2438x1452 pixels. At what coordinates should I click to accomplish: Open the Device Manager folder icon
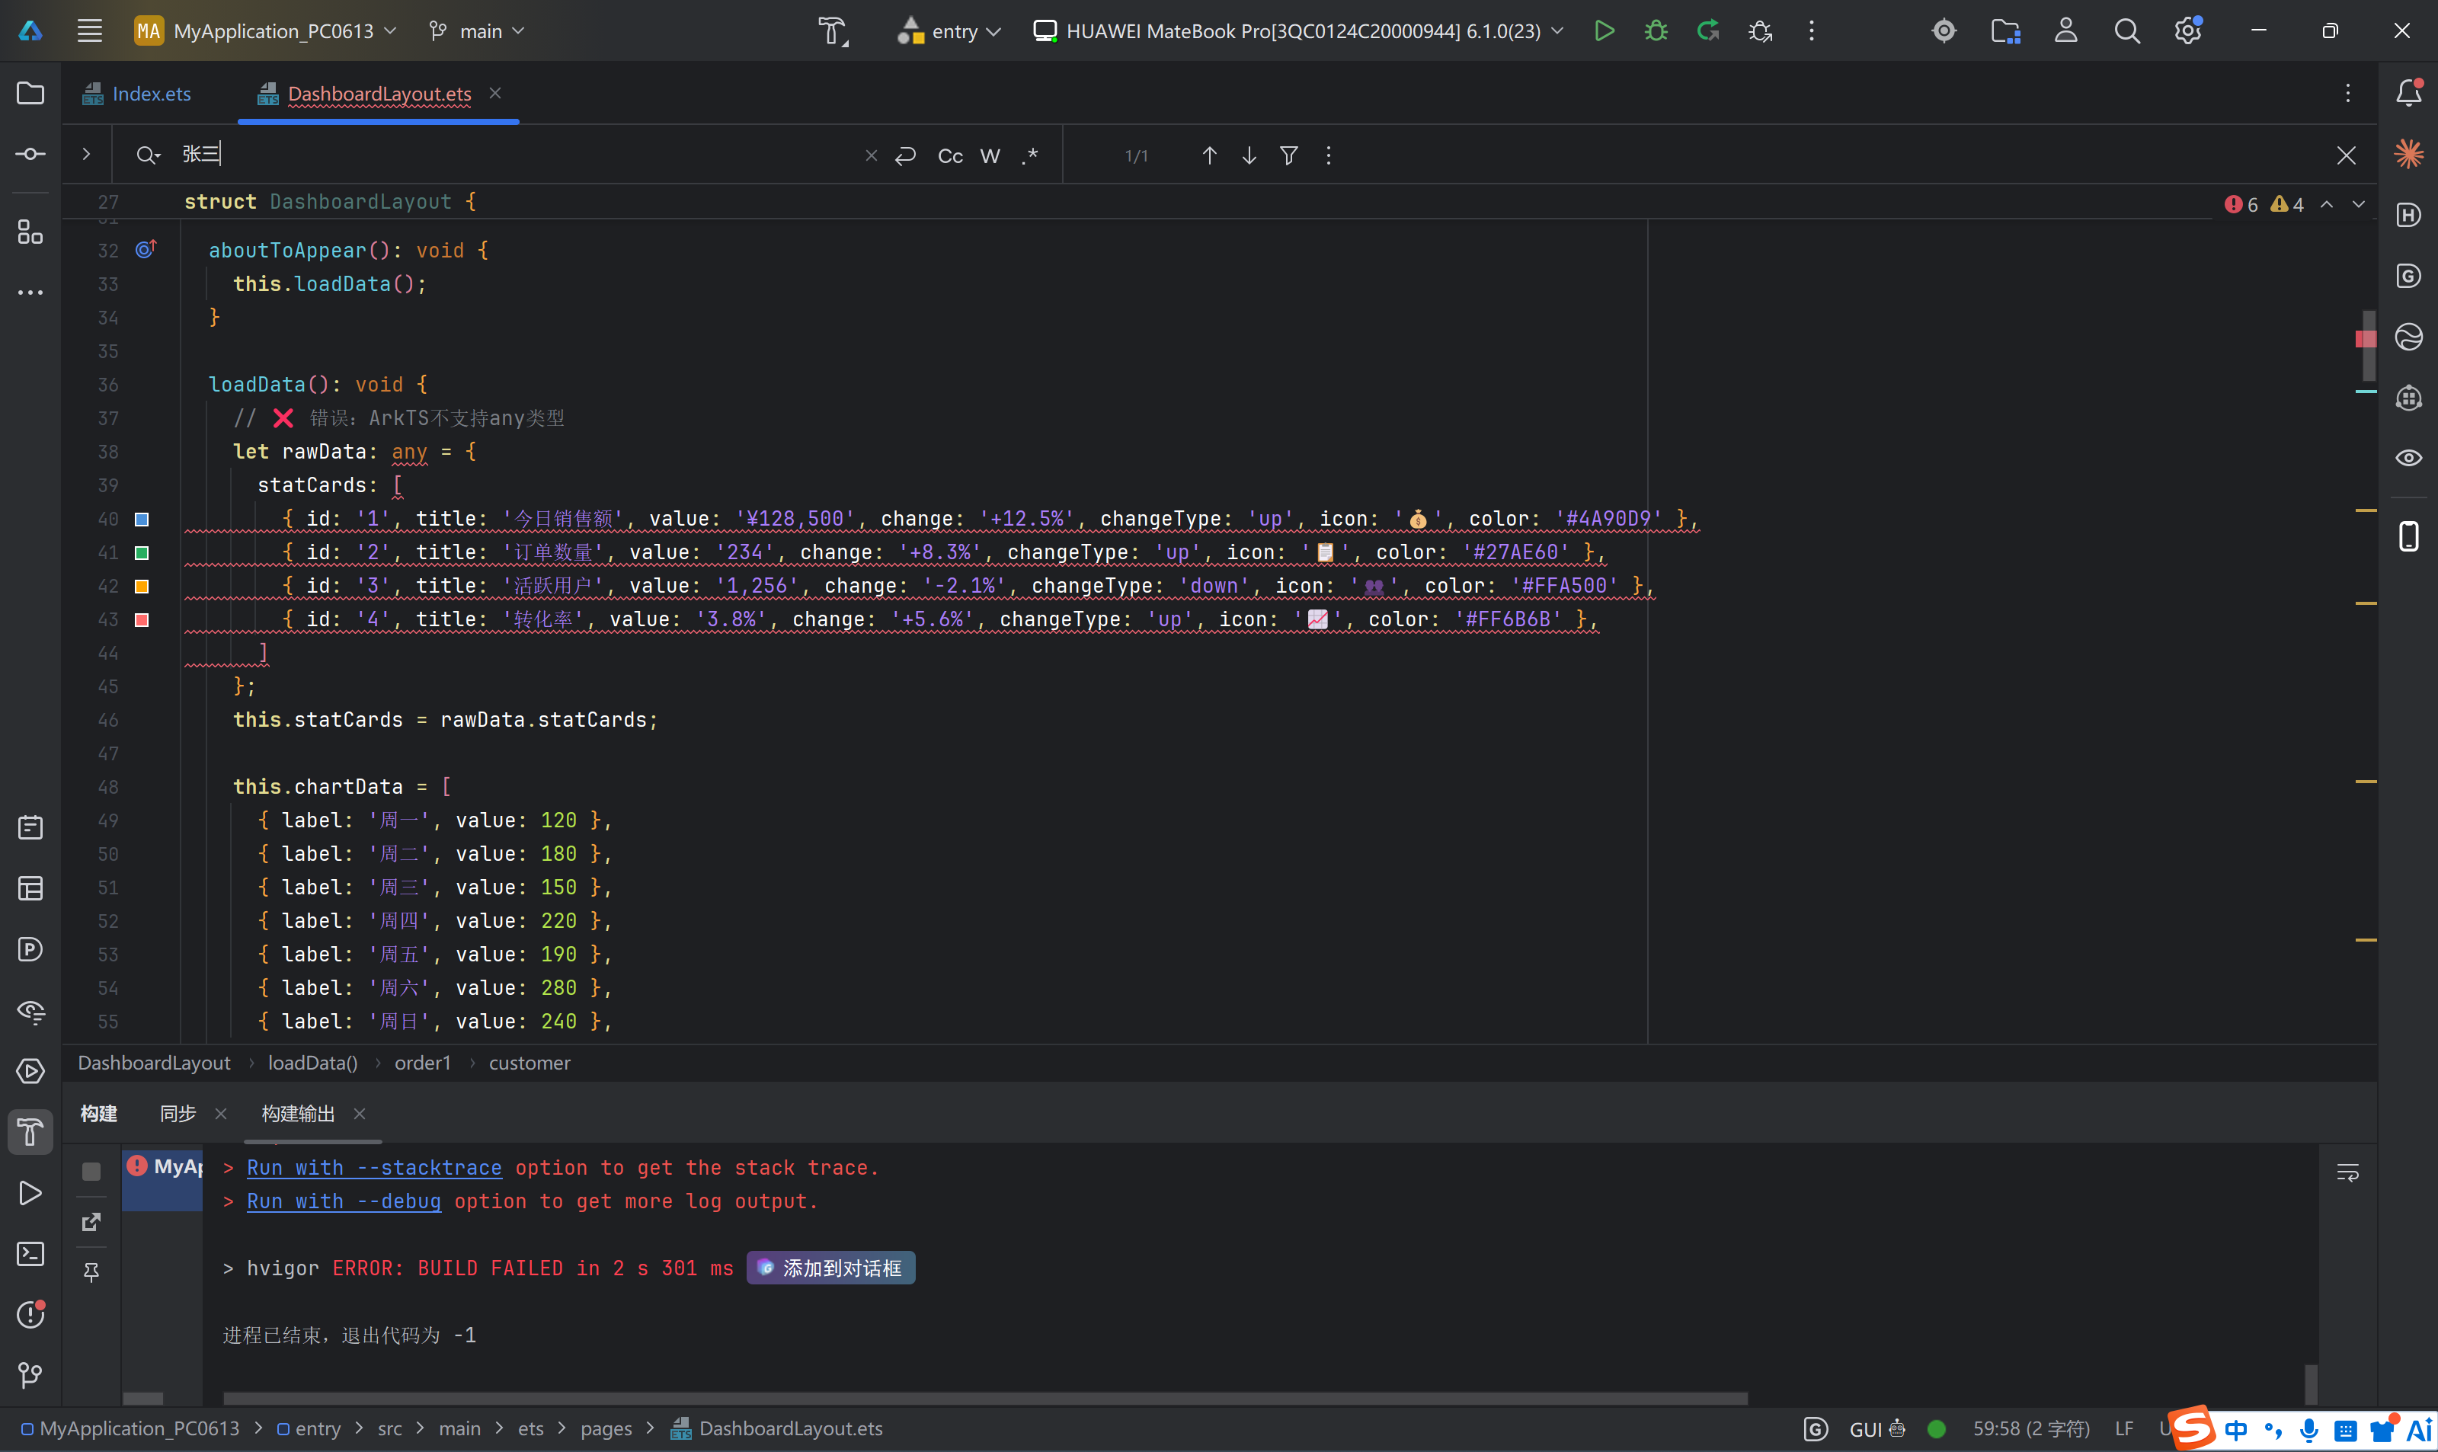(x=2005, y=31)
